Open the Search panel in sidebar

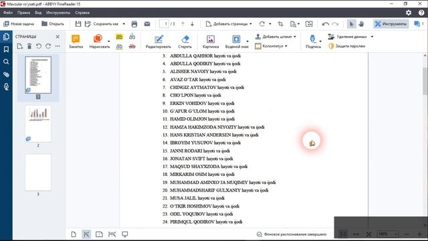pyautogui.click(x=6, y=62)
